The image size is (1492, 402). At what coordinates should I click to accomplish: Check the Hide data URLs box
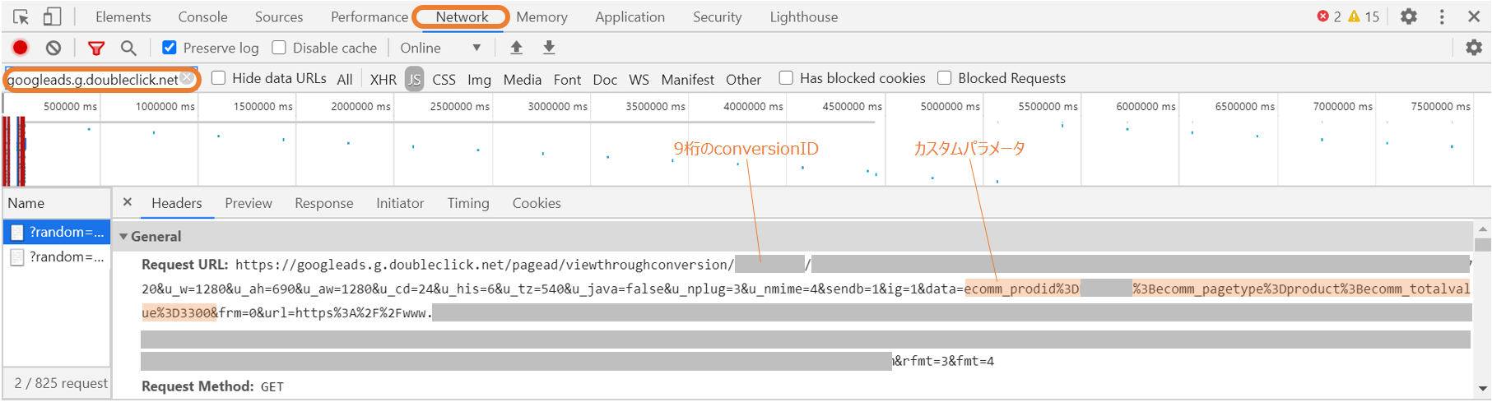tap(218, 78)
